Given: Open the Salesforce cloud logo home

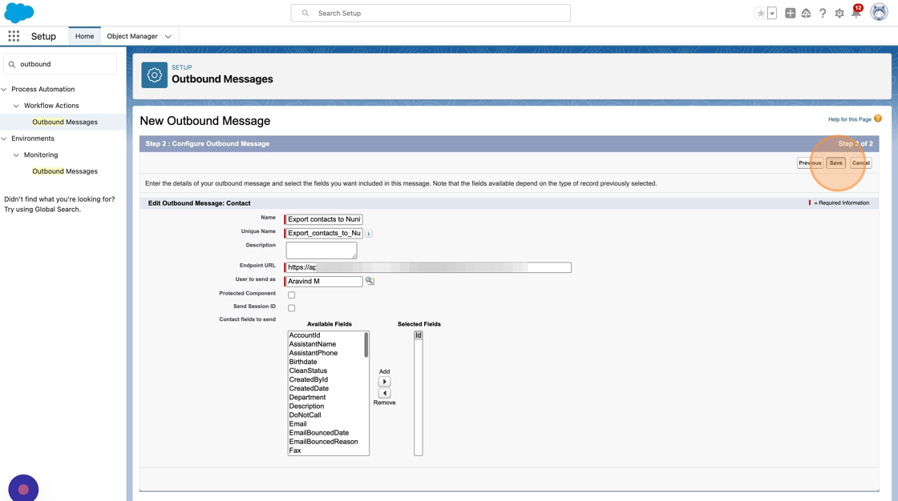Looking at the screenshot, I should point(19,13).
